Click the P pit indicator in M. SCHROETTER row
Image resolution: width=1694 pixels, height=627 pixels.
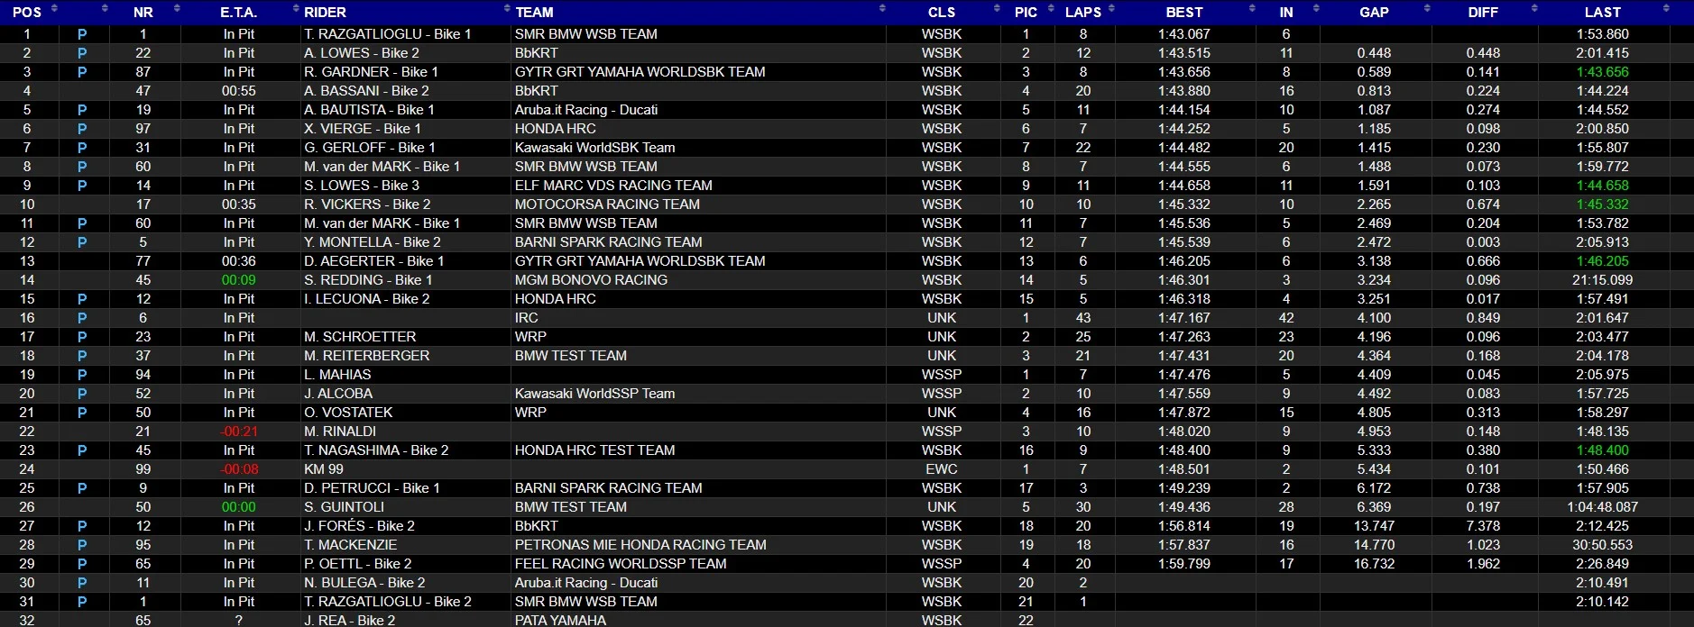coord(82,337)
